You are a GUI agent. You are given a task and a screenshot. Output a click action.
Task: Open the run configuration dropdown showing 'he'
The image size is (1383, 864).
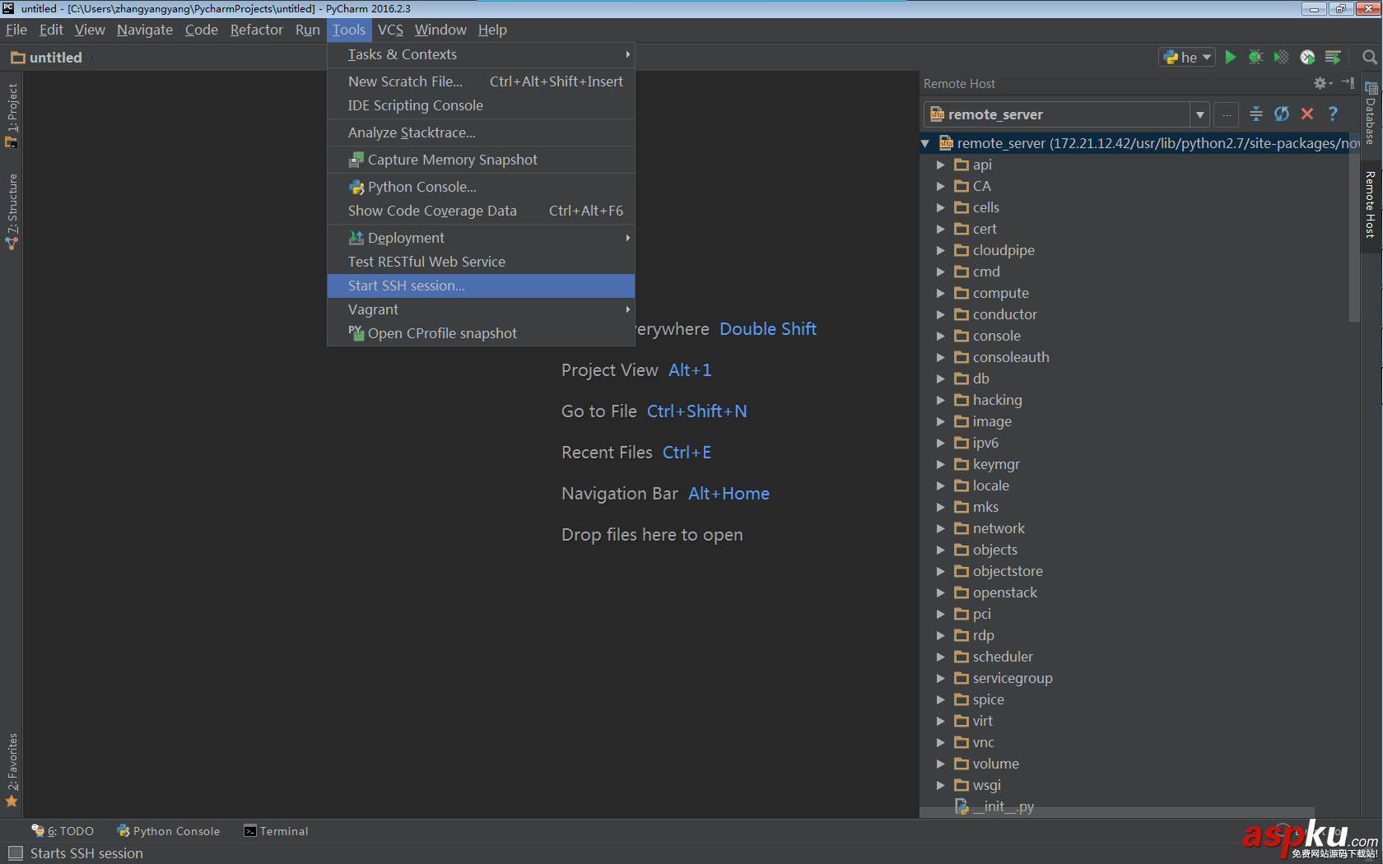[1186, 57]
